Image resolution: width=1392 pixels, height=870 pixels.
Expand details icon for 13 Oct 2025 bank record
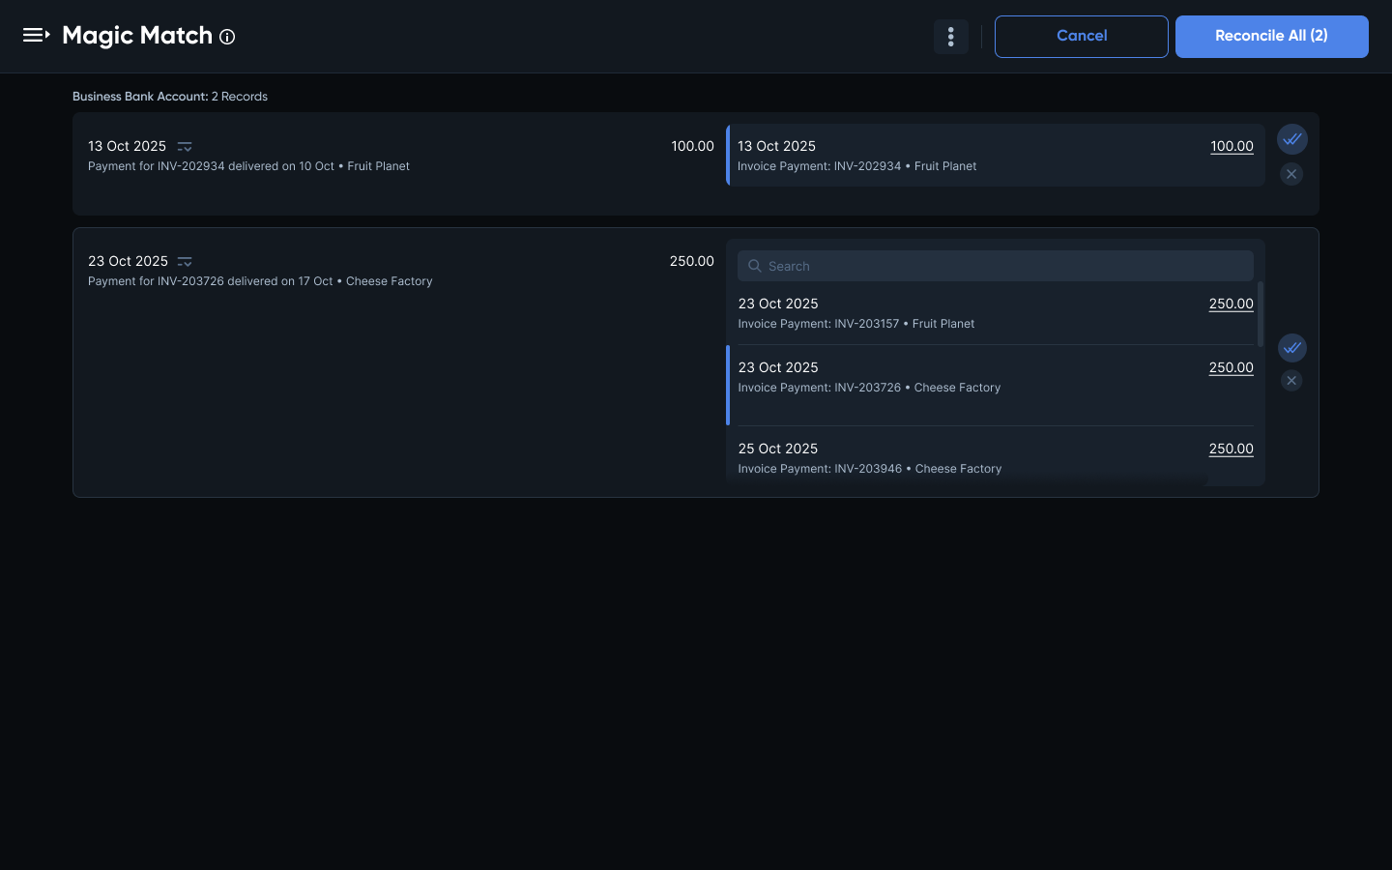(185, 147)
